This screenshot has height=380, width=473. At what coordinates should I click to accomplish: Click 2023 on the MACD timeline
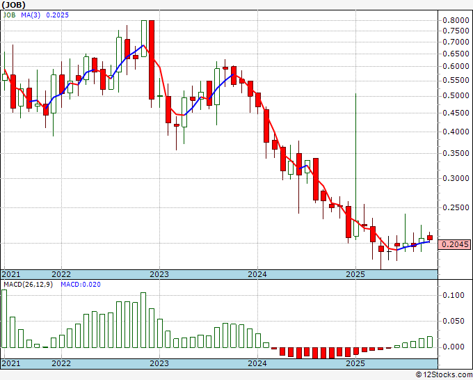pyautogui.click(x=159, y=363)
